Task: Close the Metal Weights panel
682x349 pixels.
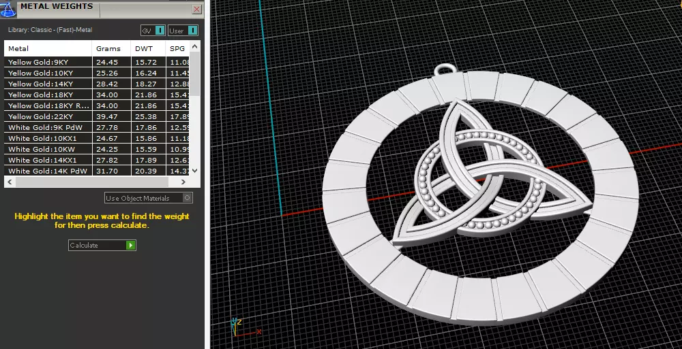Action: [196, 9]
